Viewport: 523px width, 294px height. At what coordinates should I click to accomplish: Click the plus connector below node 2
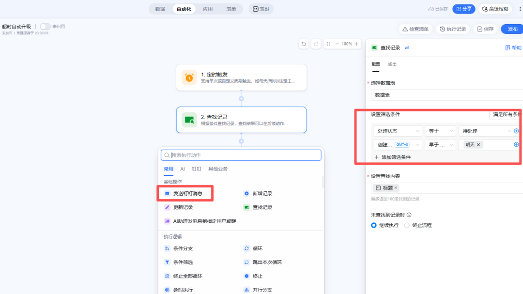[x=241, y=141]
